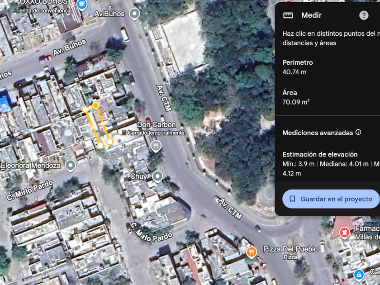Open the Pizza Del Pueblo restaurant marker

(252, 252)
